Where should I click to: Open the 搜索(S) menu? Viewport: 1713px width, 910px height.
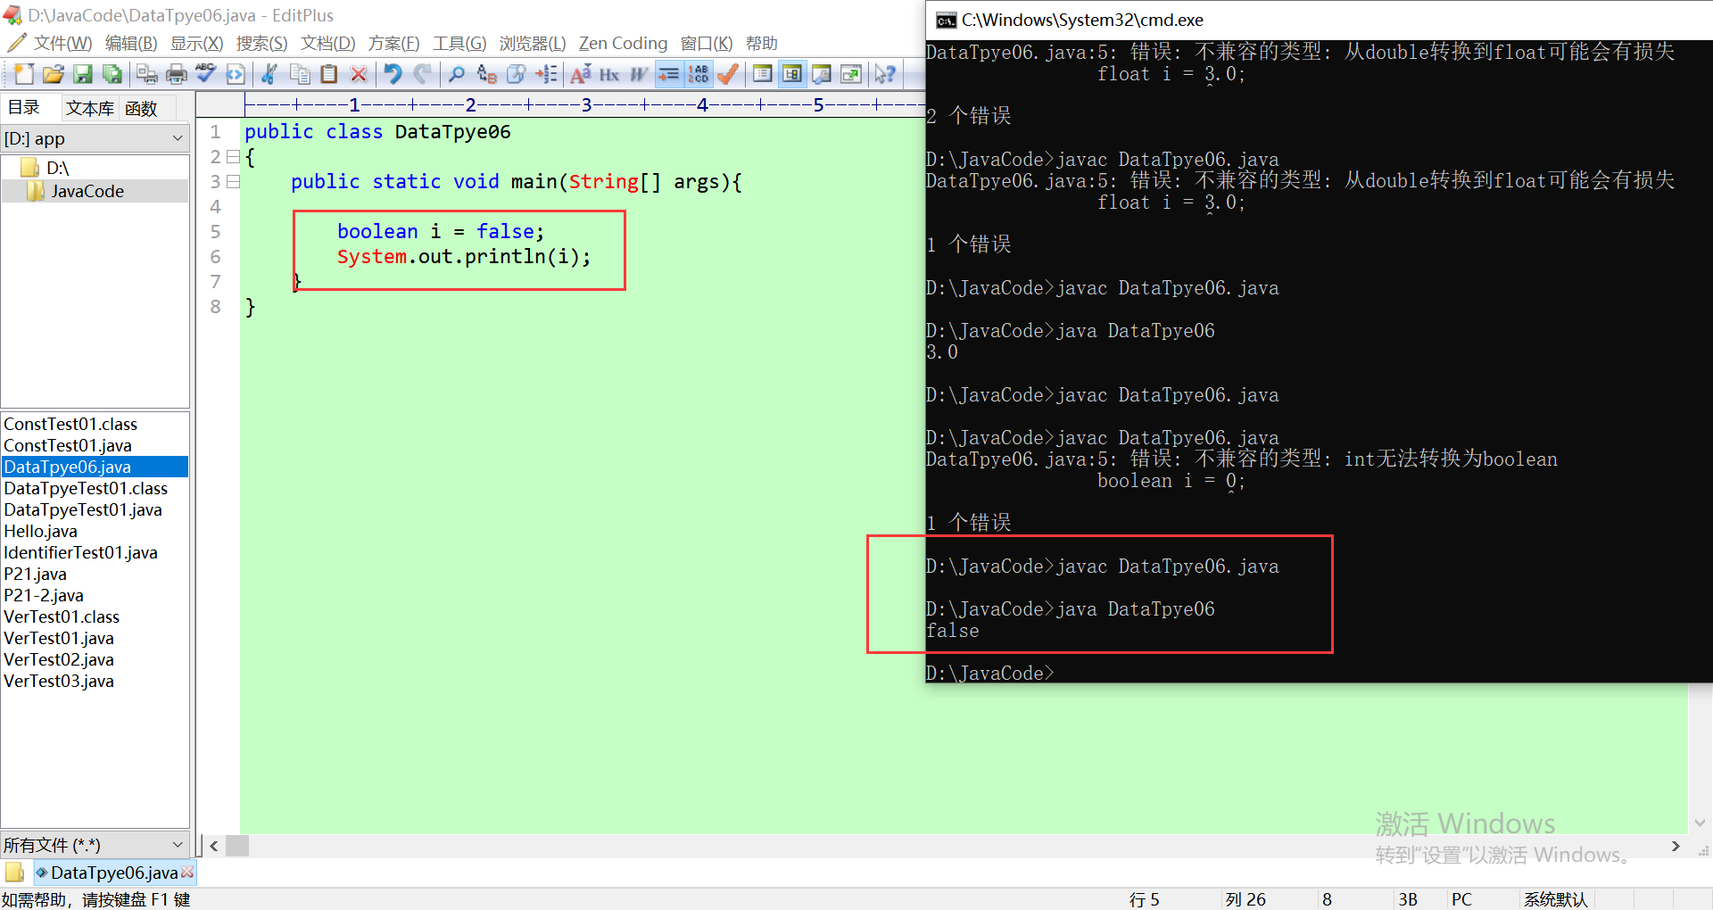pyautogui.click(x=261, y=44)
